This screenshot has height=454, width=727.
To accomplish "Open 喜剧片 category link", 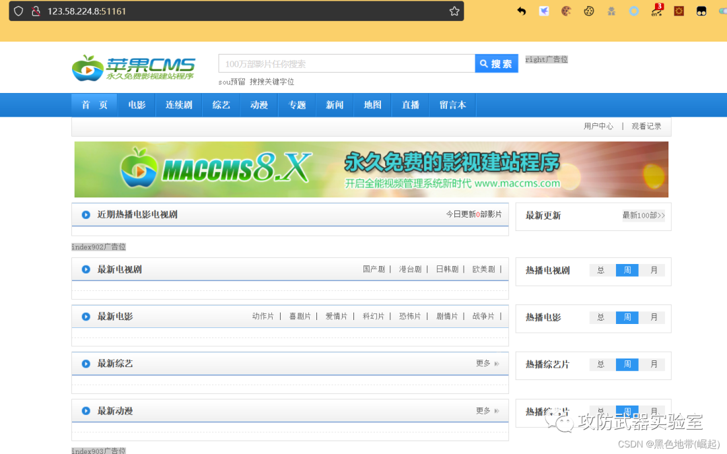I will pos(300,317).
